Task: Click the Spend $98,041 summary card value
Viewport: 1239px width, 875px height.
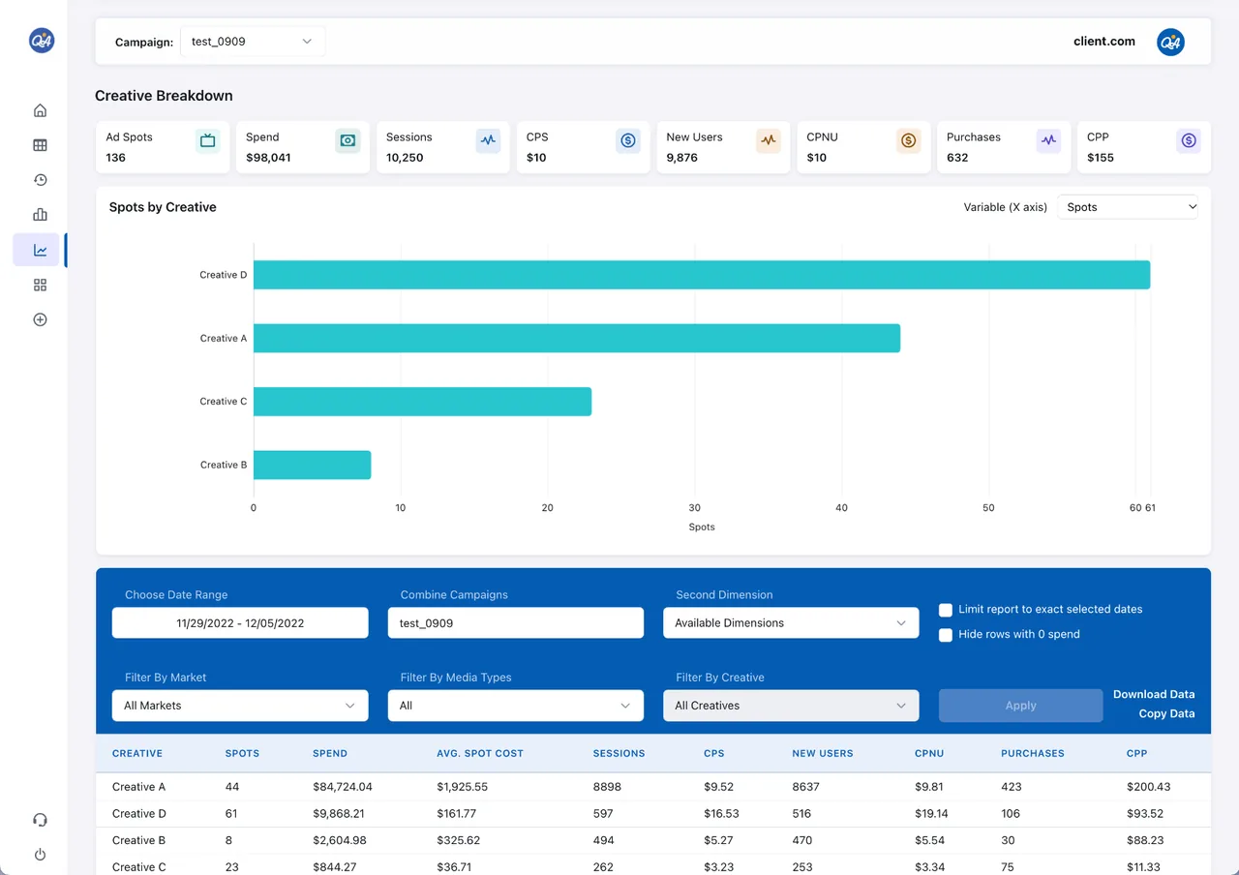Action: [268, 158]
